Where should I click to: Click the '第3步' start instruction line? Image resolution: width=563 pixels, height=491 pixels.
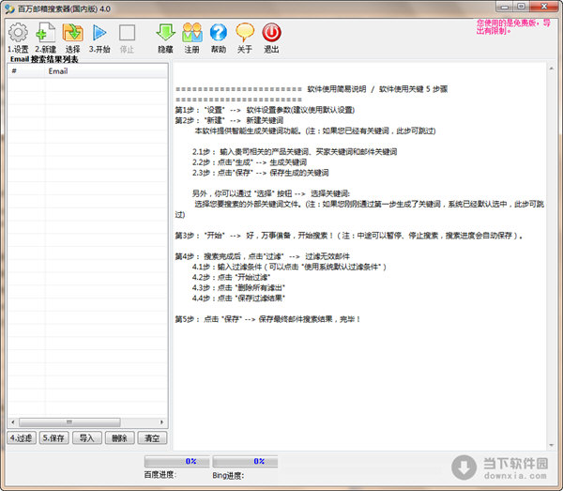tap(349, 236)
